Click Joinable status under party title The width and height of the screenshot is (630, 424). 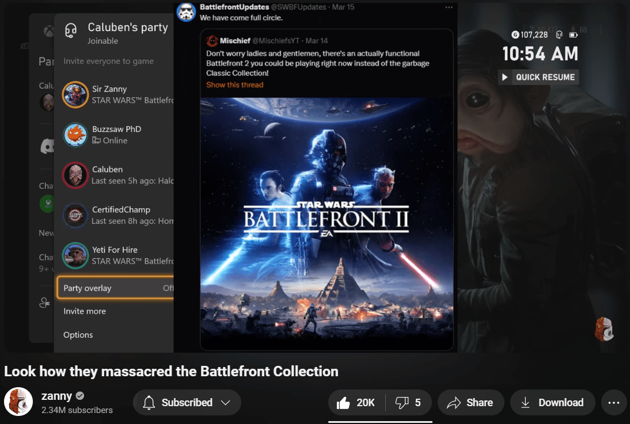coord(103,41)
